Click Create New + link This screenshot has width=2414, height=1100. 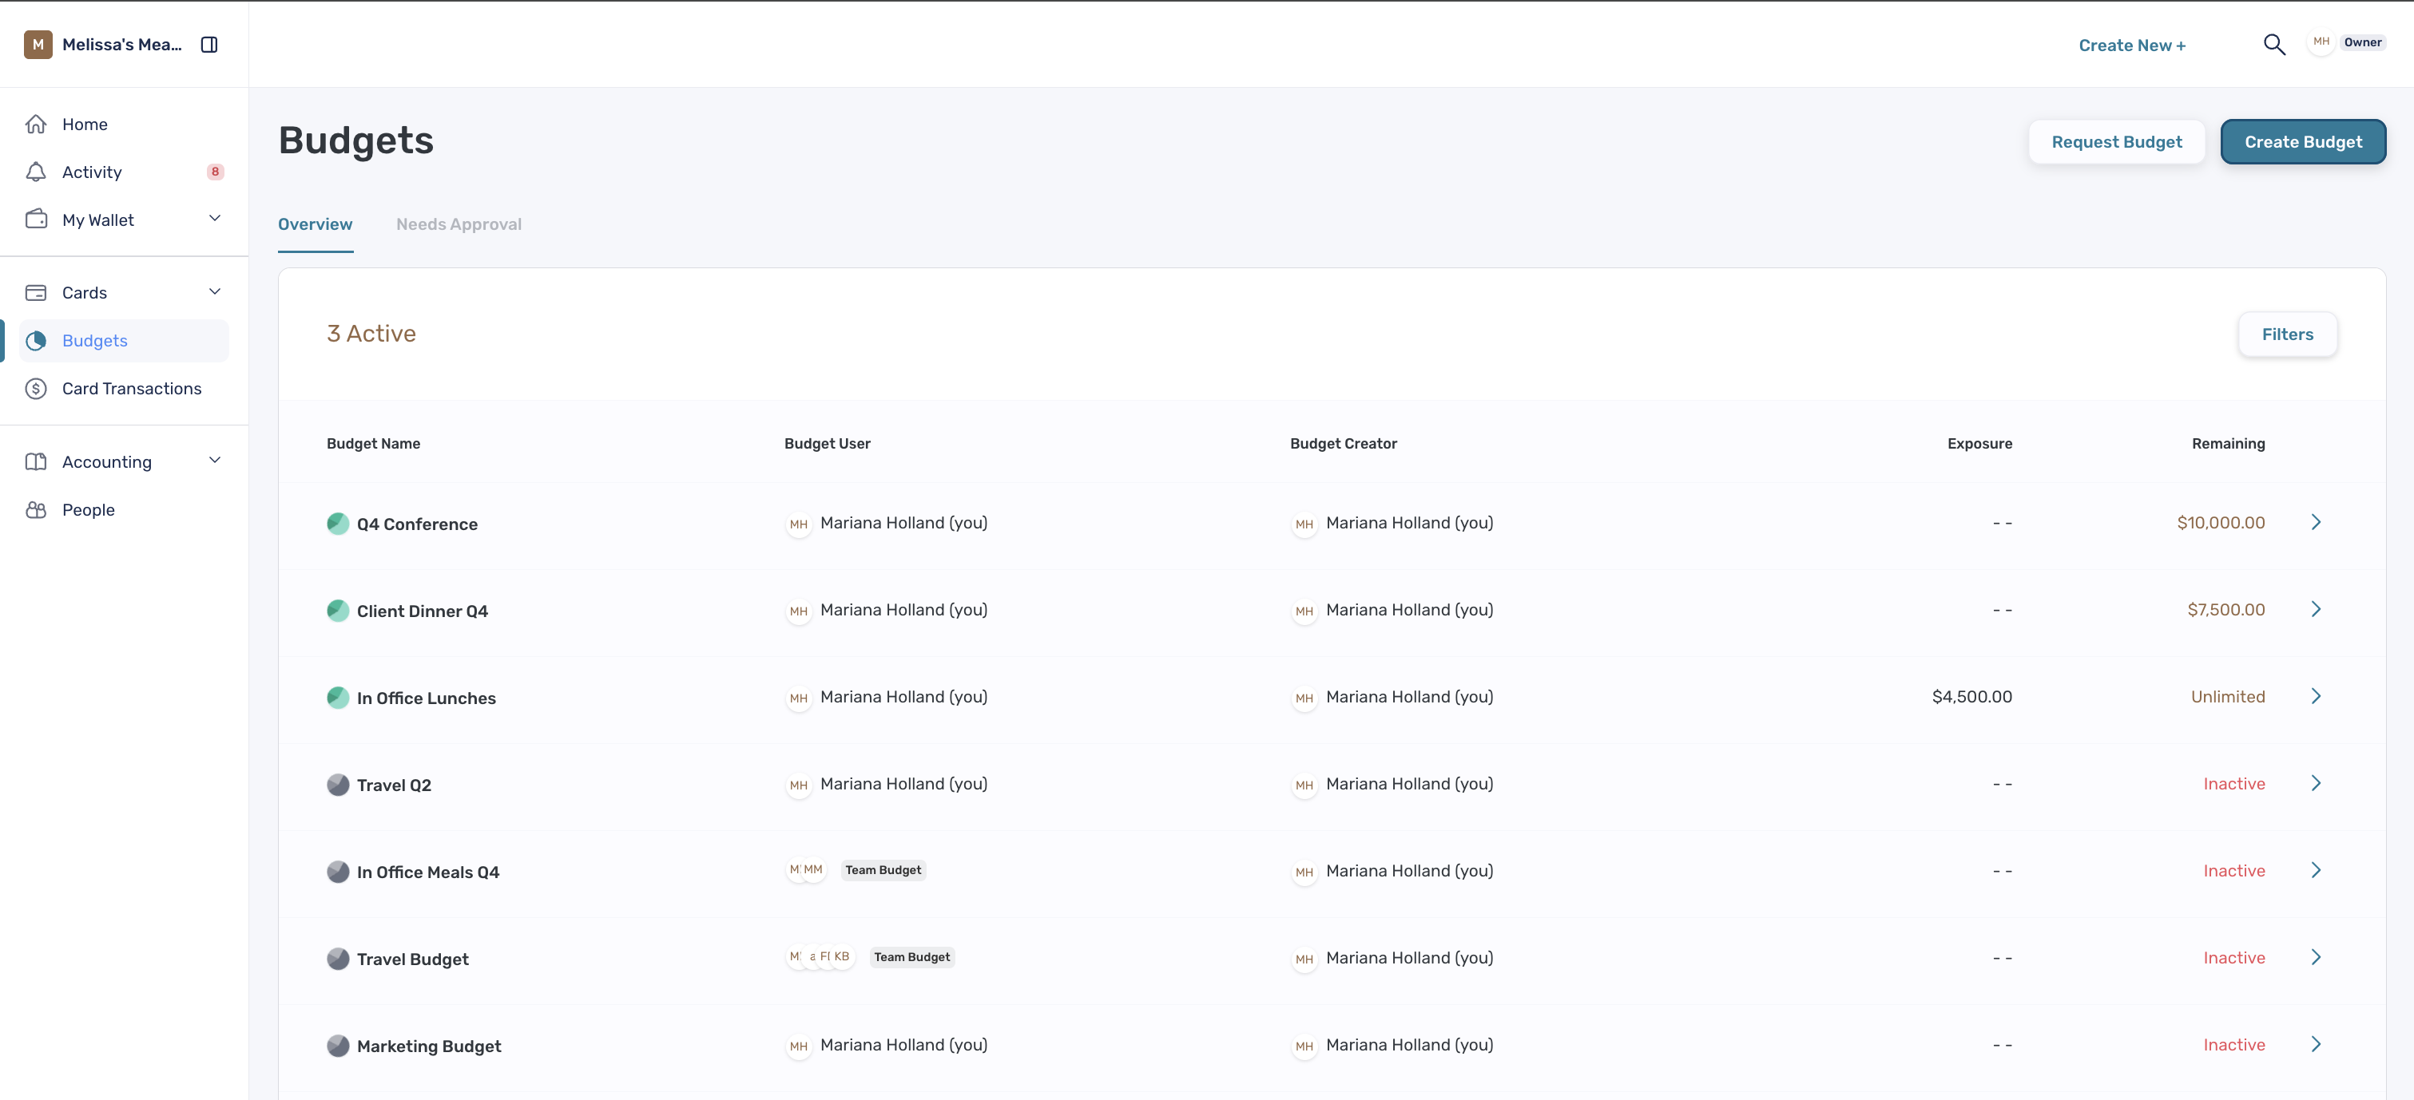click(x=2132, y=45)
